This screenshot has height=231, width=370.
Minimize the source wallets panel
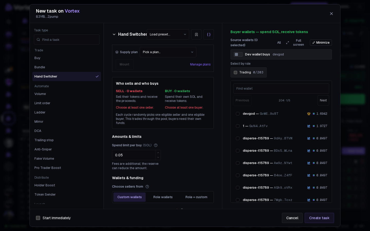(x=321, y=43)
